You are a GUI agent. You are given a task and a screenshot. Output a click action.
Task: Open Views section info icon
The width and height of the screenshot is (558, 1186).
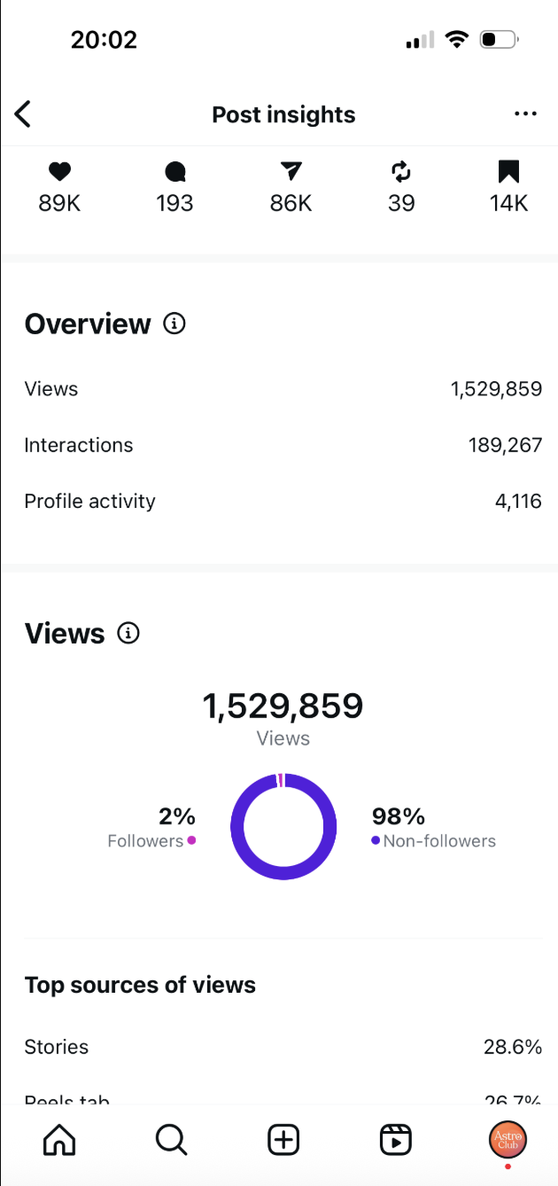(128, 634)
